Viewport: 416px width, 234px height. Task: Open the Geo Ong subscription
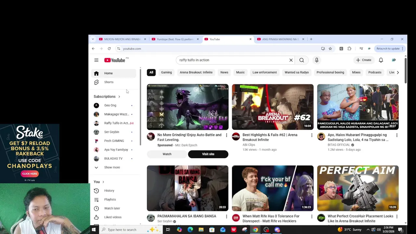tap(114, 105)
